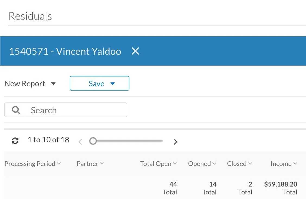306x199 pixels.
Task: Click the Residuals page heading
Action: tap(30, 16)
